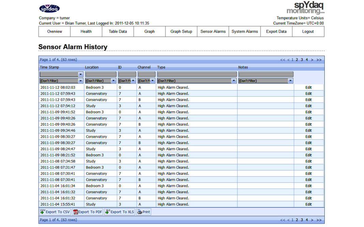Go to page 3 in top pager
This screenshot has height=227, width=364.
pyautogui.click(x=302, y=60)
